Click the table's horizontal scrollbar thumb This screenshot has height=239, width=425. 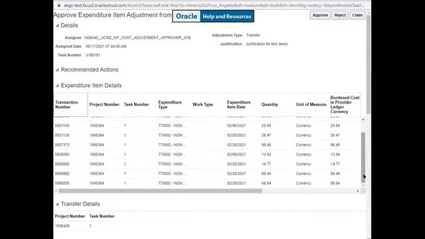point(161,191)
